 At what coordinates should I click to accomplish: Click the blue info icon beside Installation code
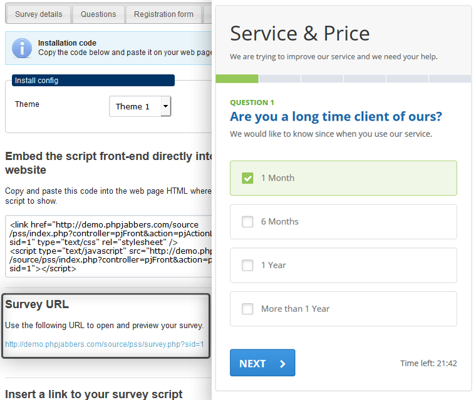[x=22, y=48]
